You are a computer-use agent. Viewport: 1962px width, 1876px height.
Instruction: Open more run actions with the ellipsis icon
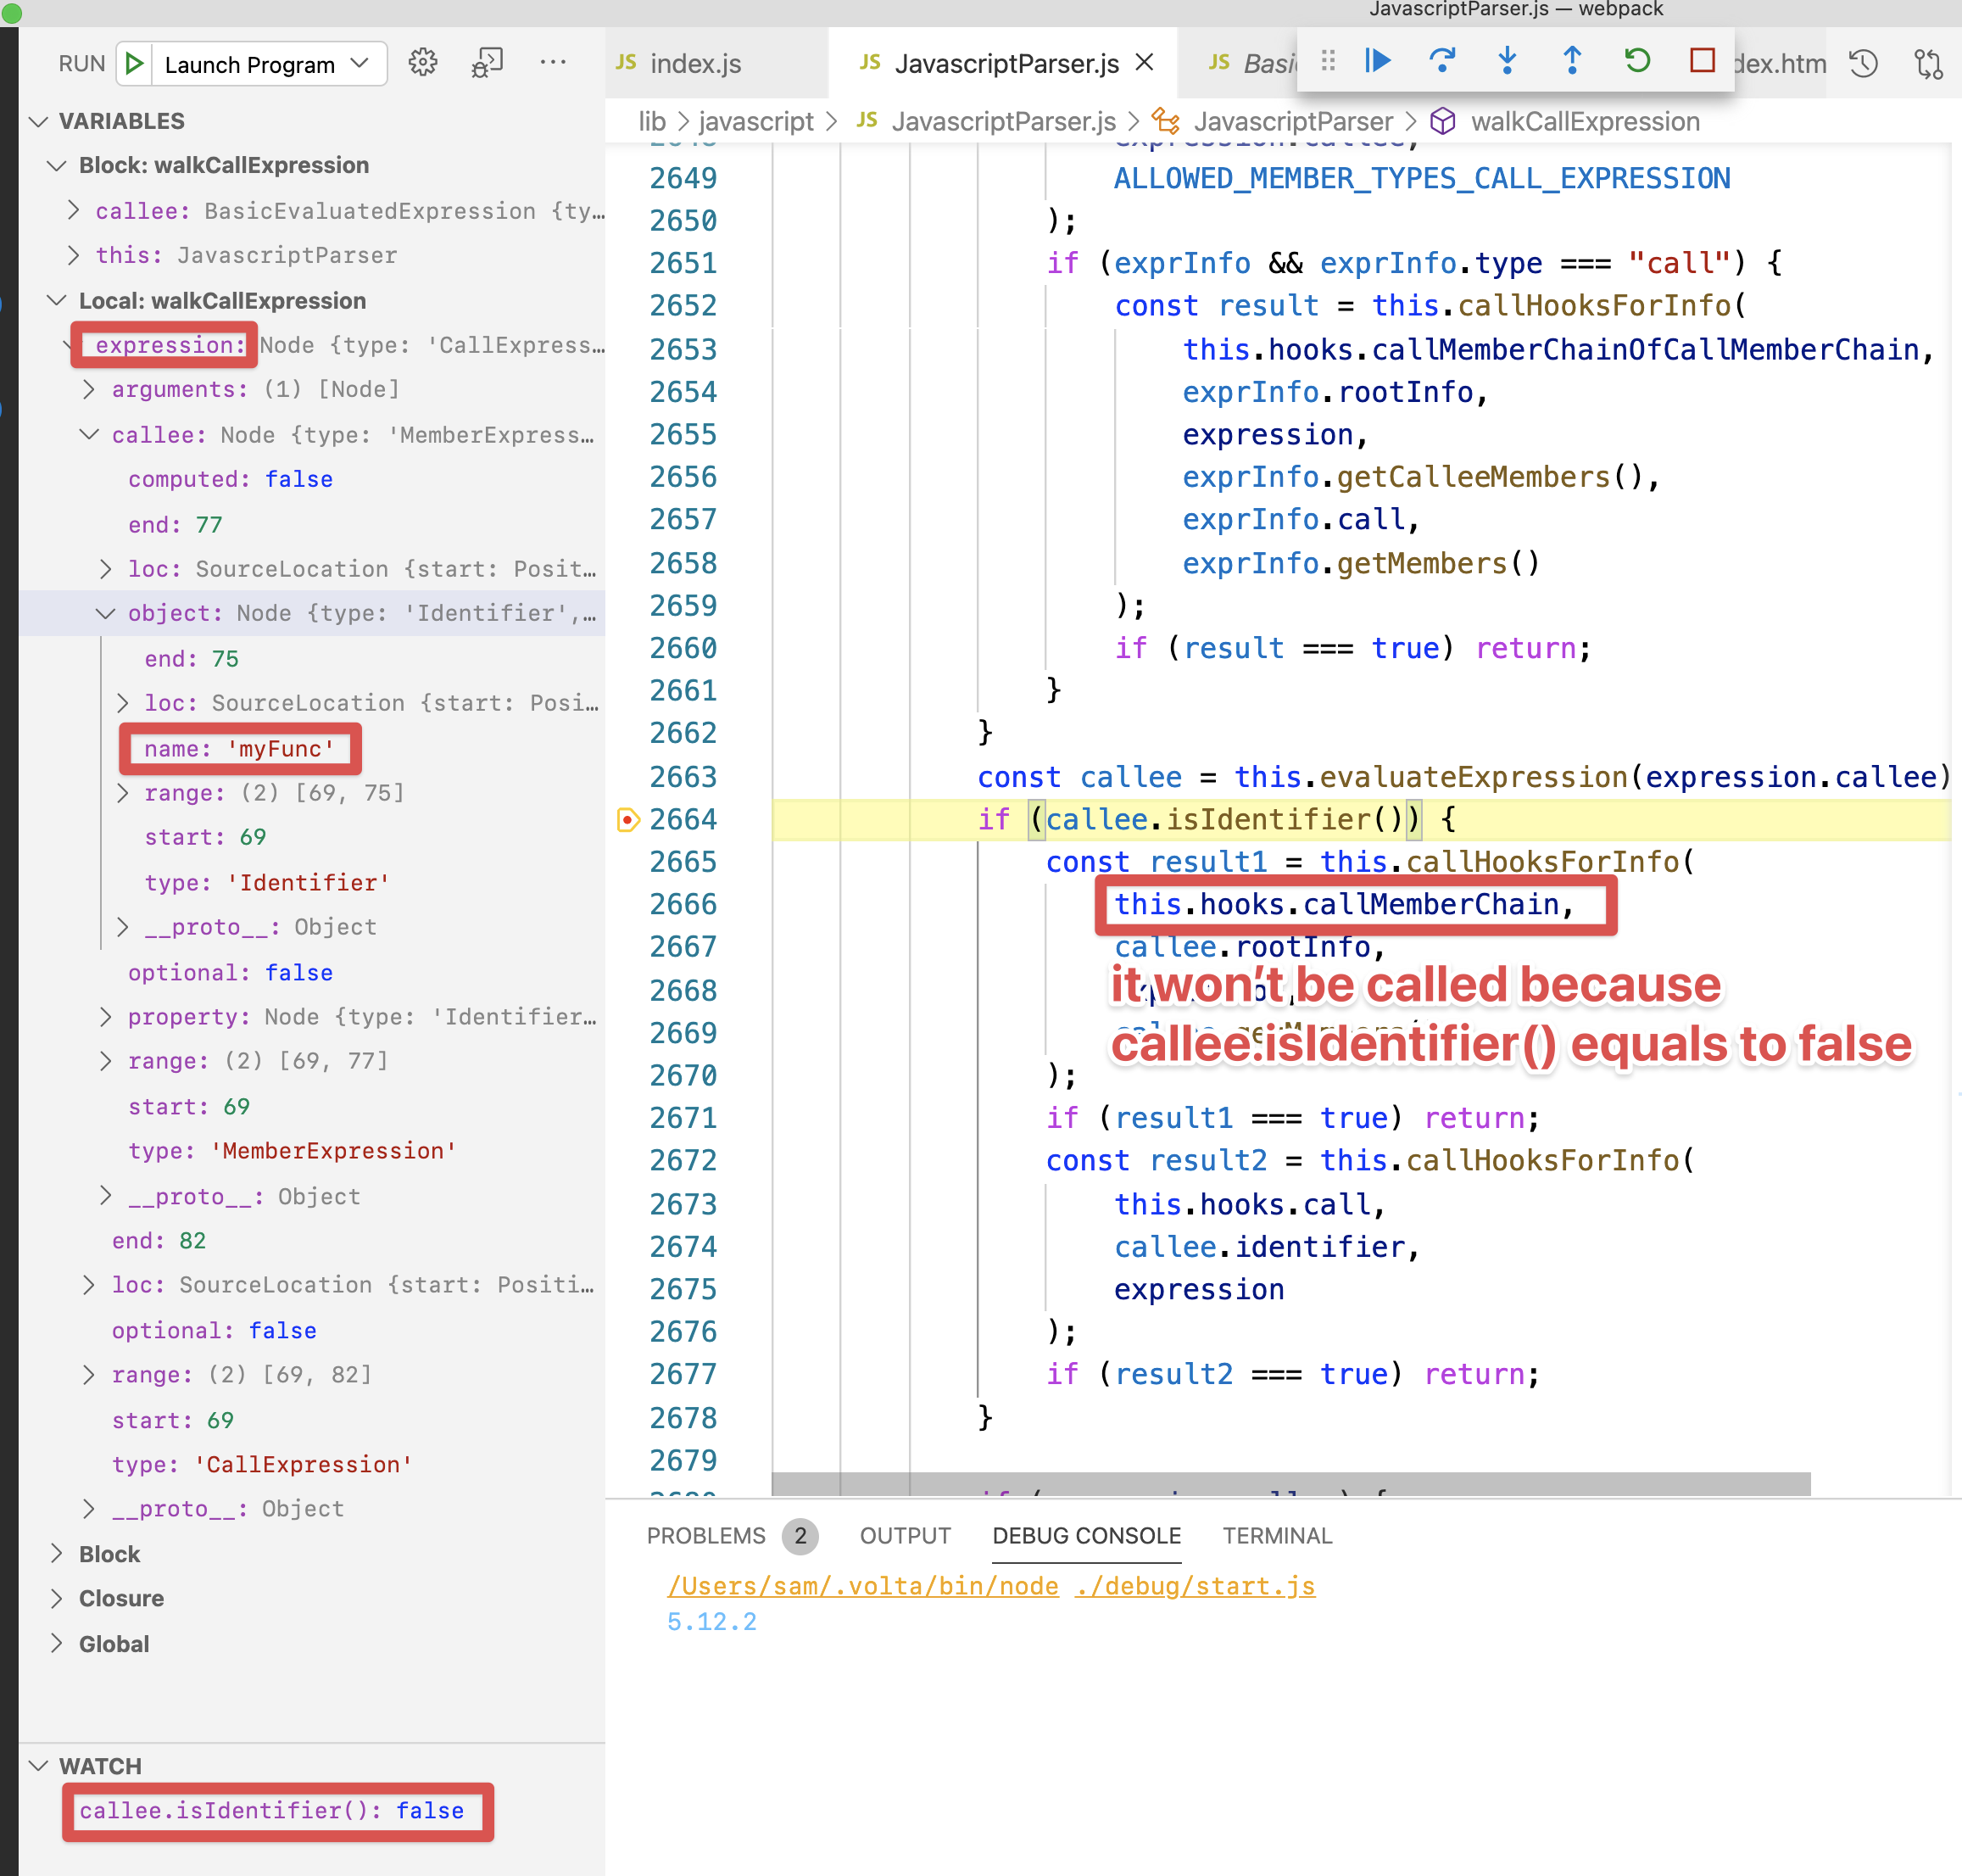(x=554, y=62)
